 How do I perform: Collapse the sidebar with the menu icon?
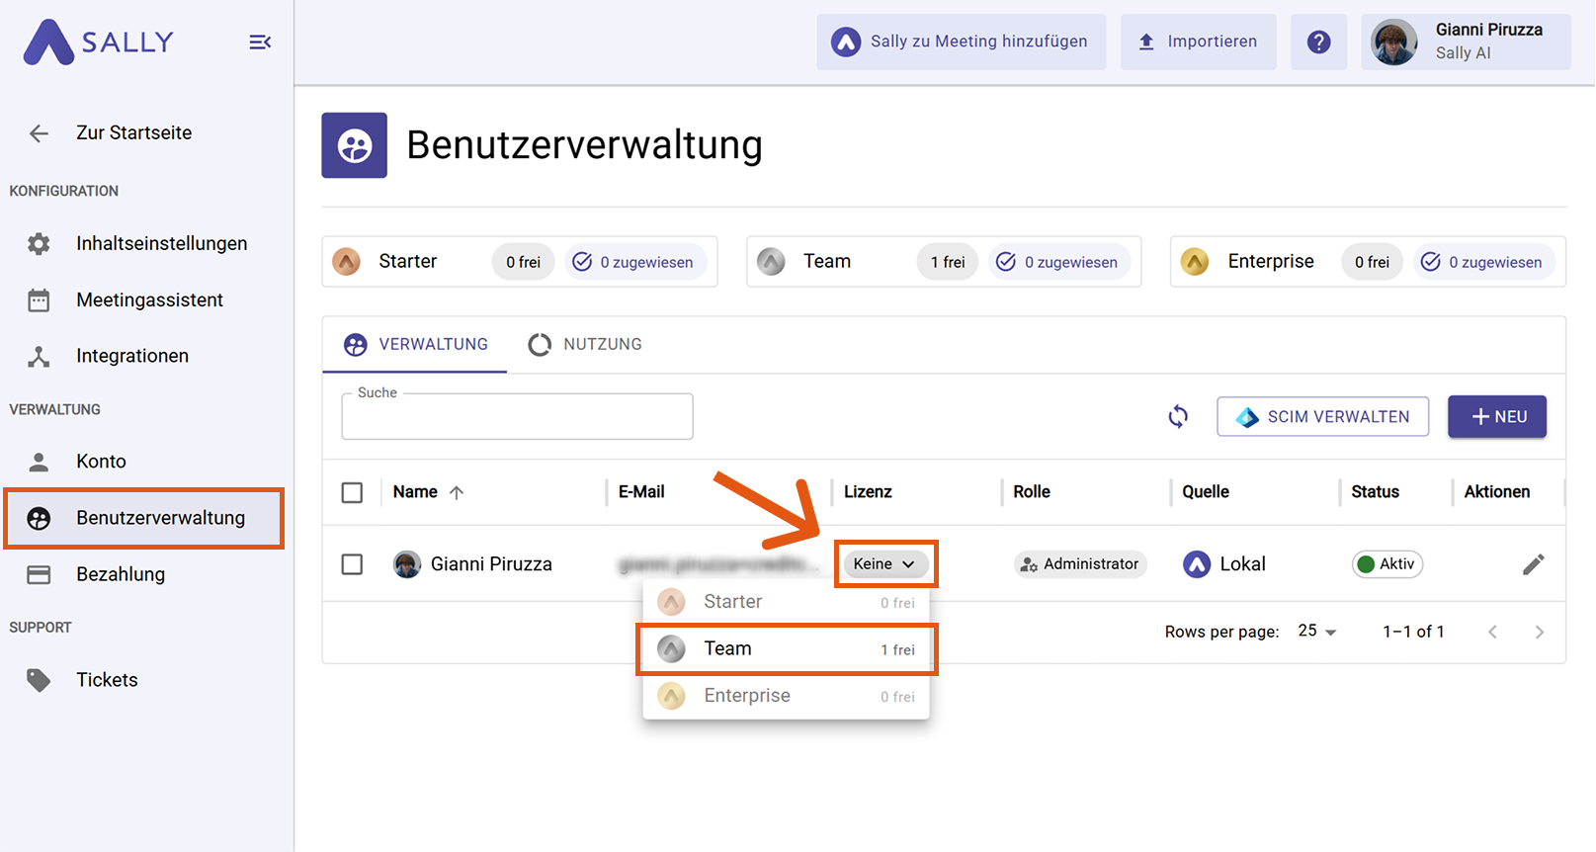coord(260,42)
